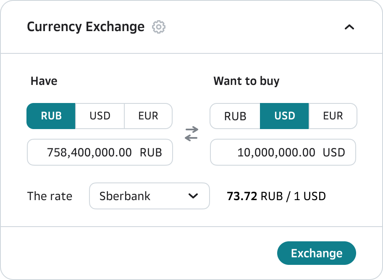Click the Currency Exchange title
The image size is (383, 280).
click(86, 27)
